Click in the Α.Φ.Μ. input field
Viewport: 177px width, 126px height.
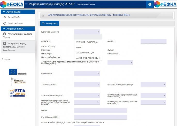coord(153,41)
